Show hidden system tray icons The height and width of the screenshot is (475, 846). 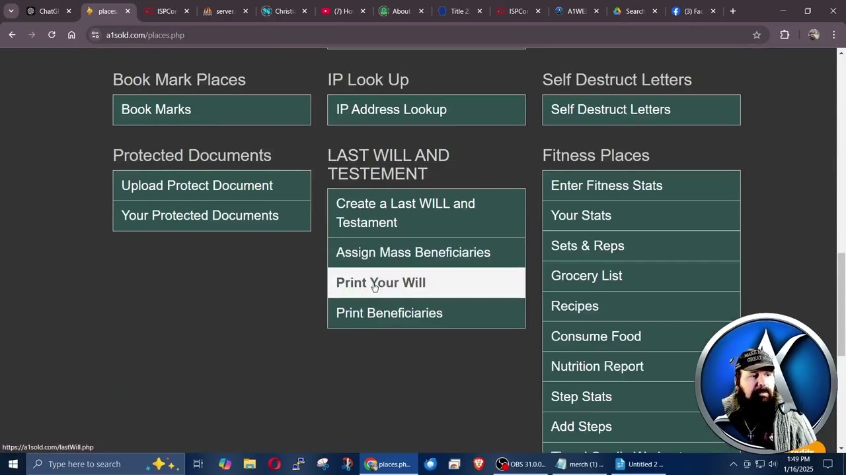[733, 464]
